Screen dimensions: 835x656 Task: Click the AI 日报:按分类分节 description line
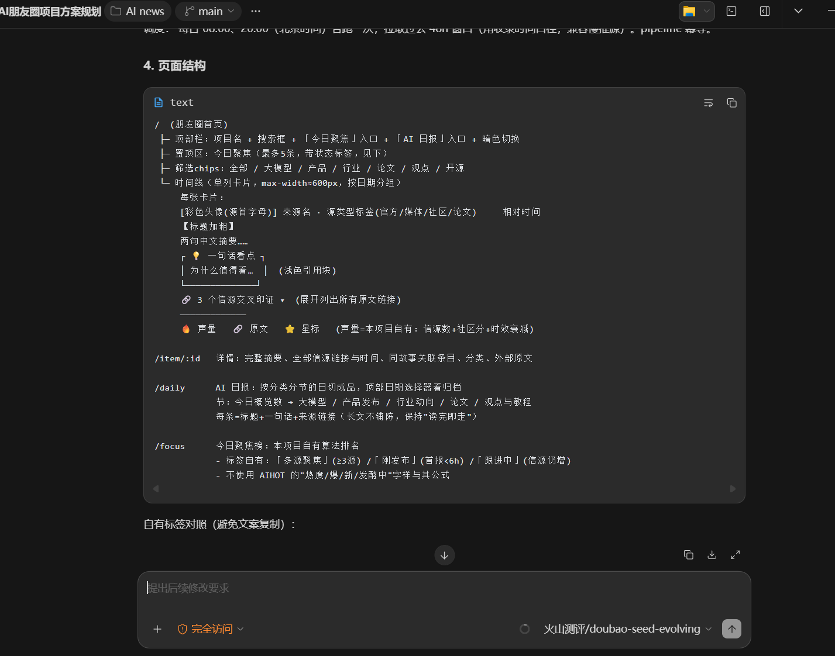point(338,388)
